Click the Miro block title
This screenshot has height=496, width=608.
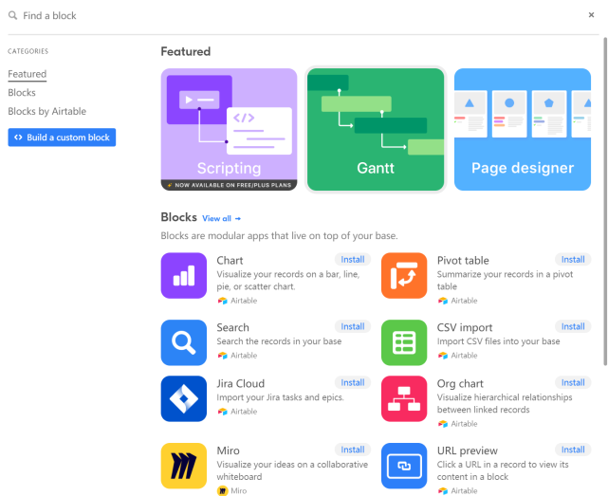tap(228, 450)
